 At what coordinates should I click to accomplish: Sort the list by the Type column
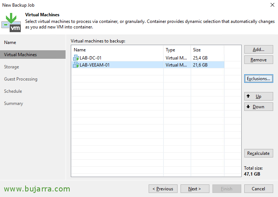[x=177, y=50]
